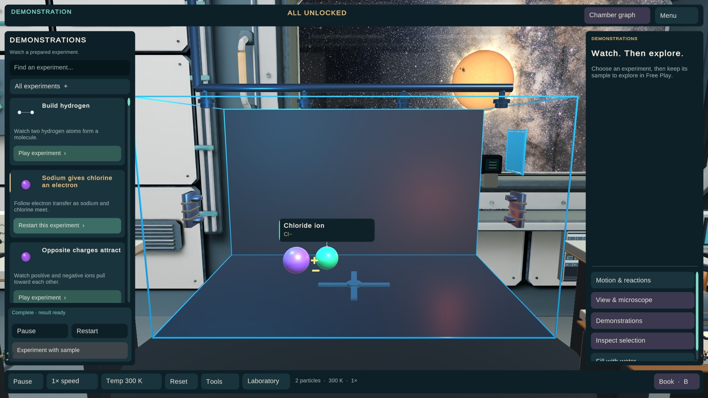The height and width of the screenshot is (398, 708).
Task: Focus the Find an experiment search field
Action: [x=70, y=67]
